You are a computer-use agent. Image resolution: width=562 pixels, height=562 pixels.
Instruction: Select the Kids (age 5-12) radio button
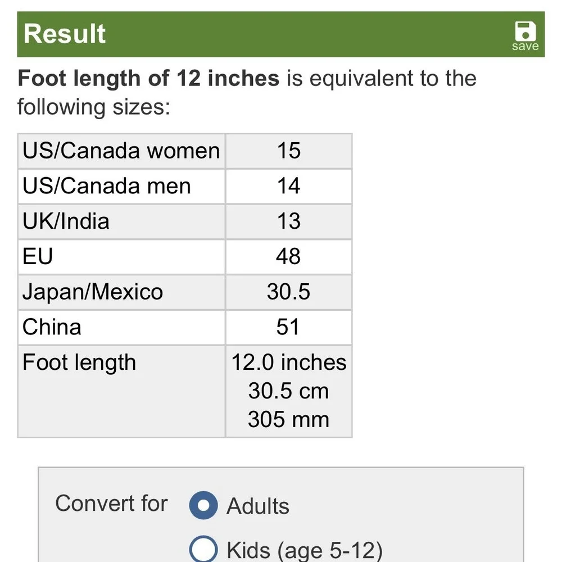(203, 550)
